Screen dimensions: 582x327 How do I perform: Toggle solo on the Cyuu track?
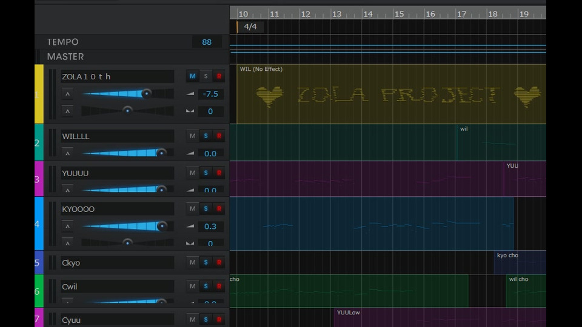click(206, 320)
